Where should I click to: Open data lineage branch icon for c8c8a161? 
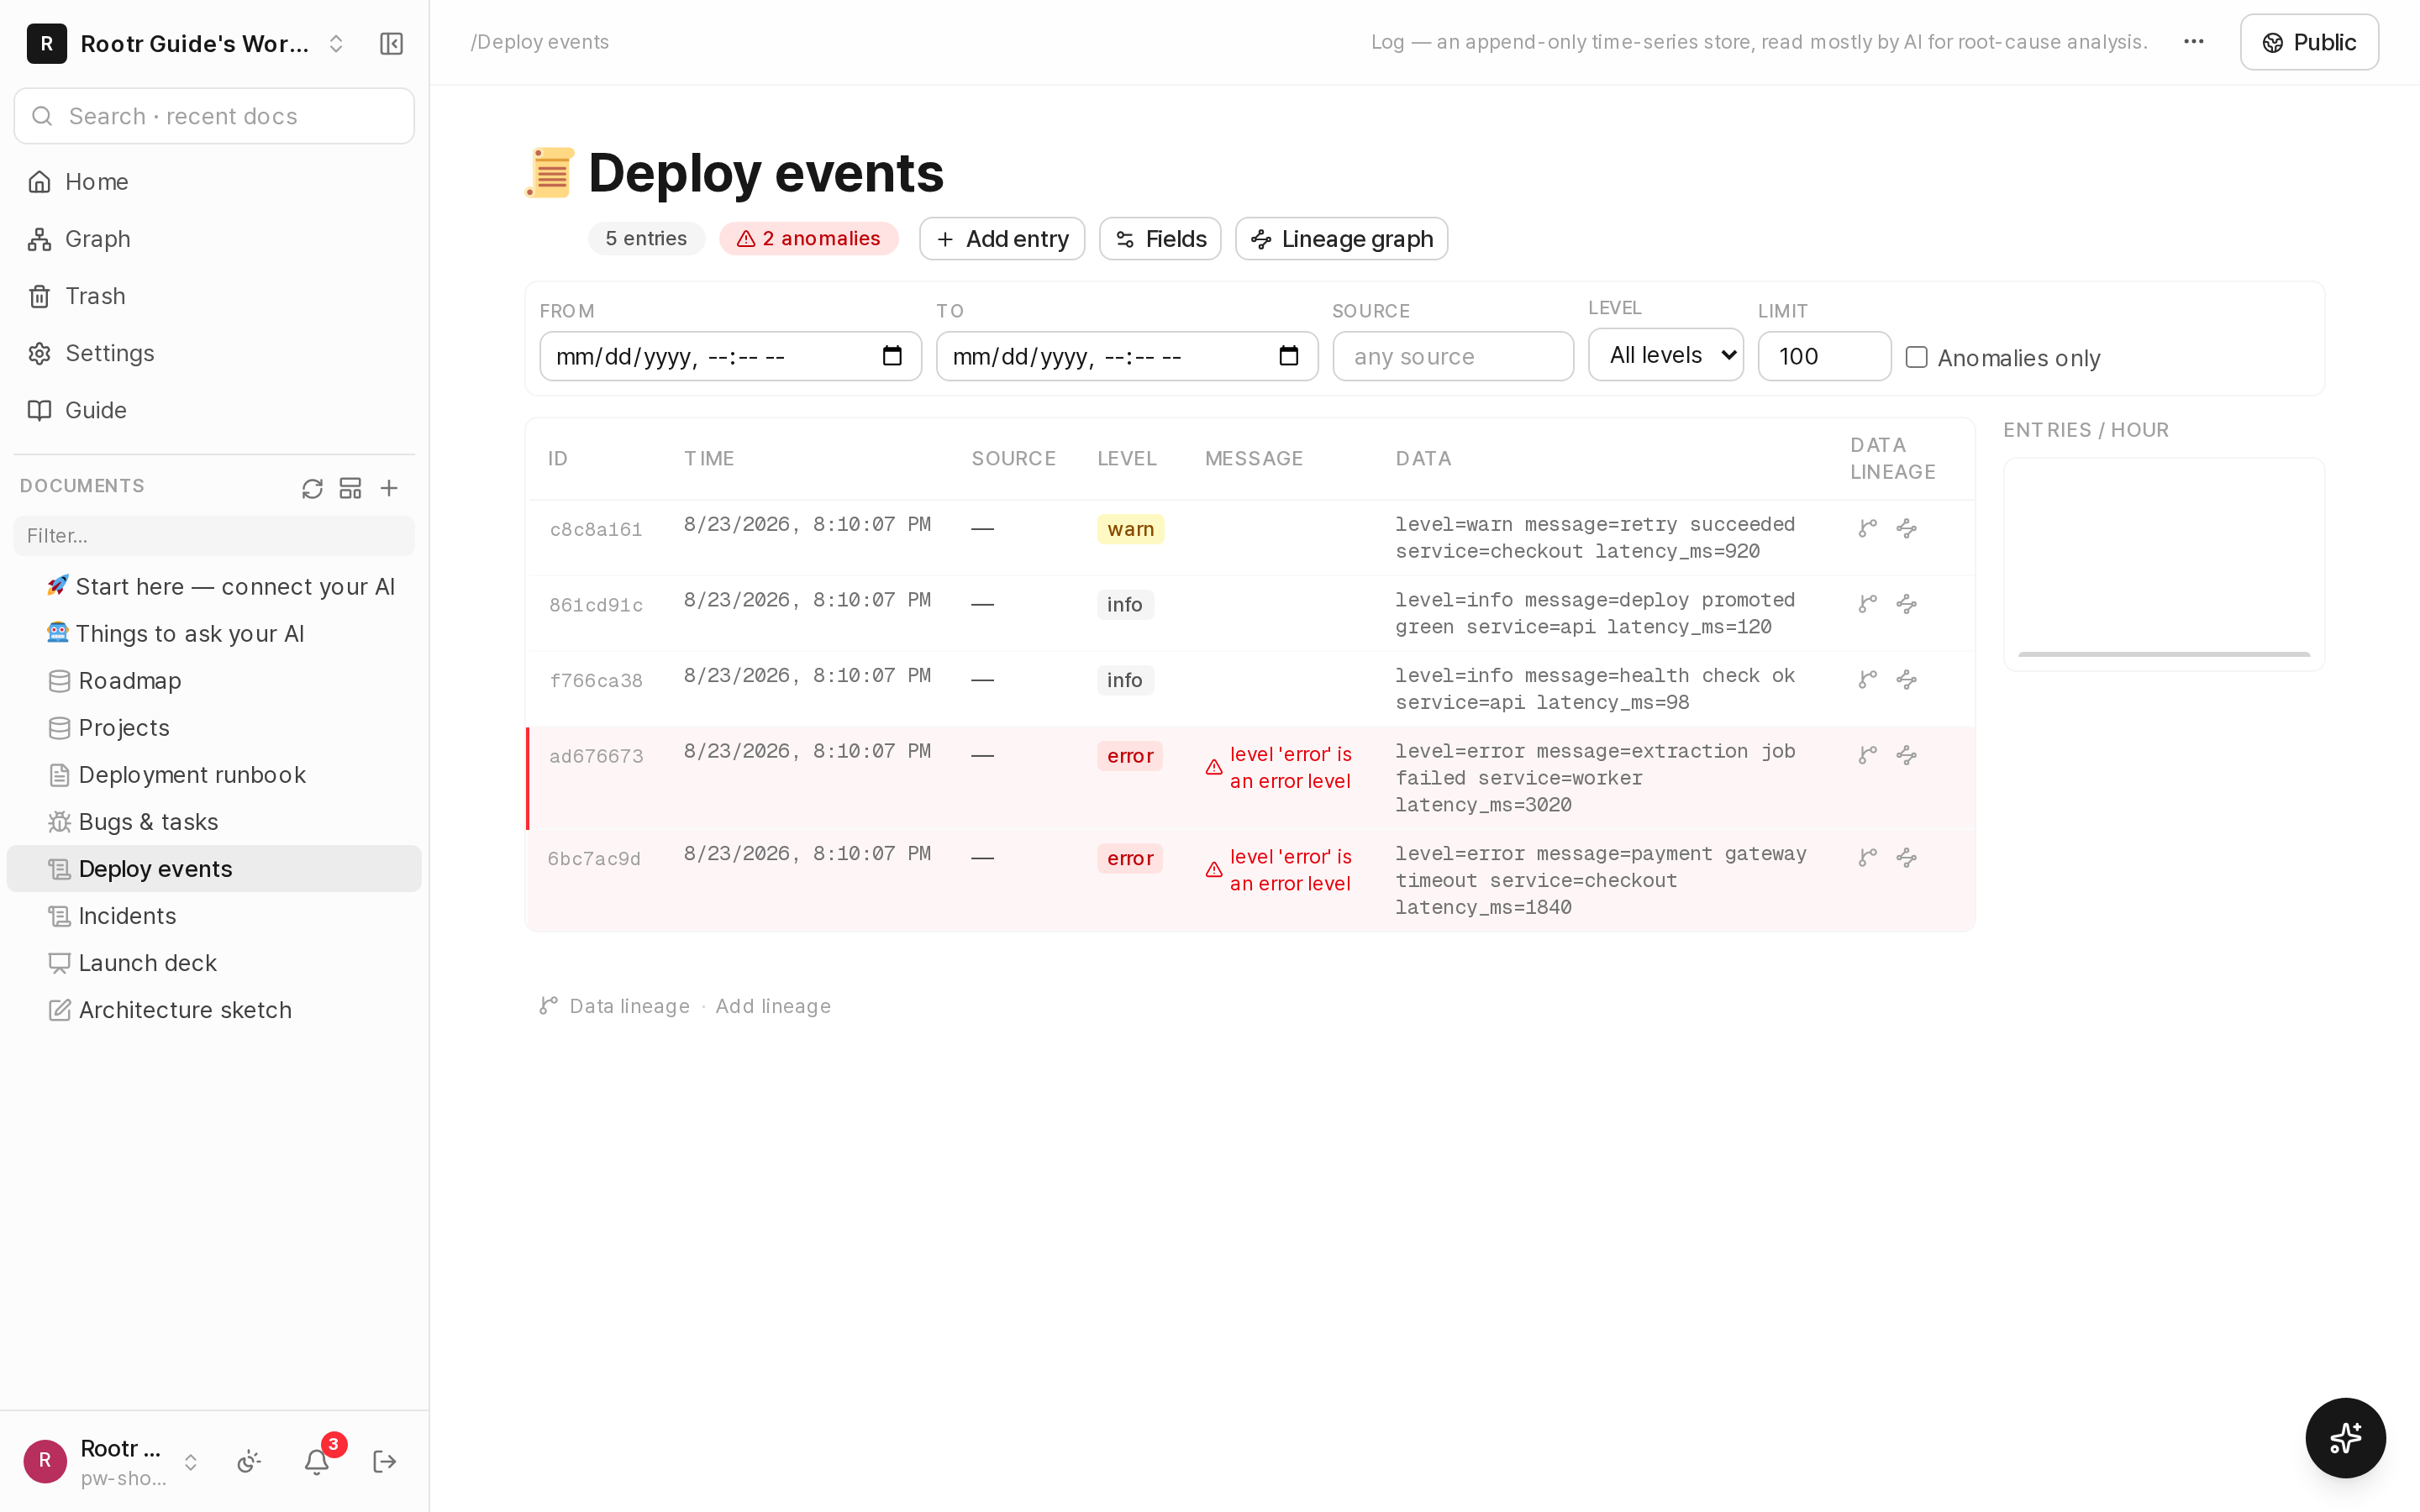[x=1867, y=528]
